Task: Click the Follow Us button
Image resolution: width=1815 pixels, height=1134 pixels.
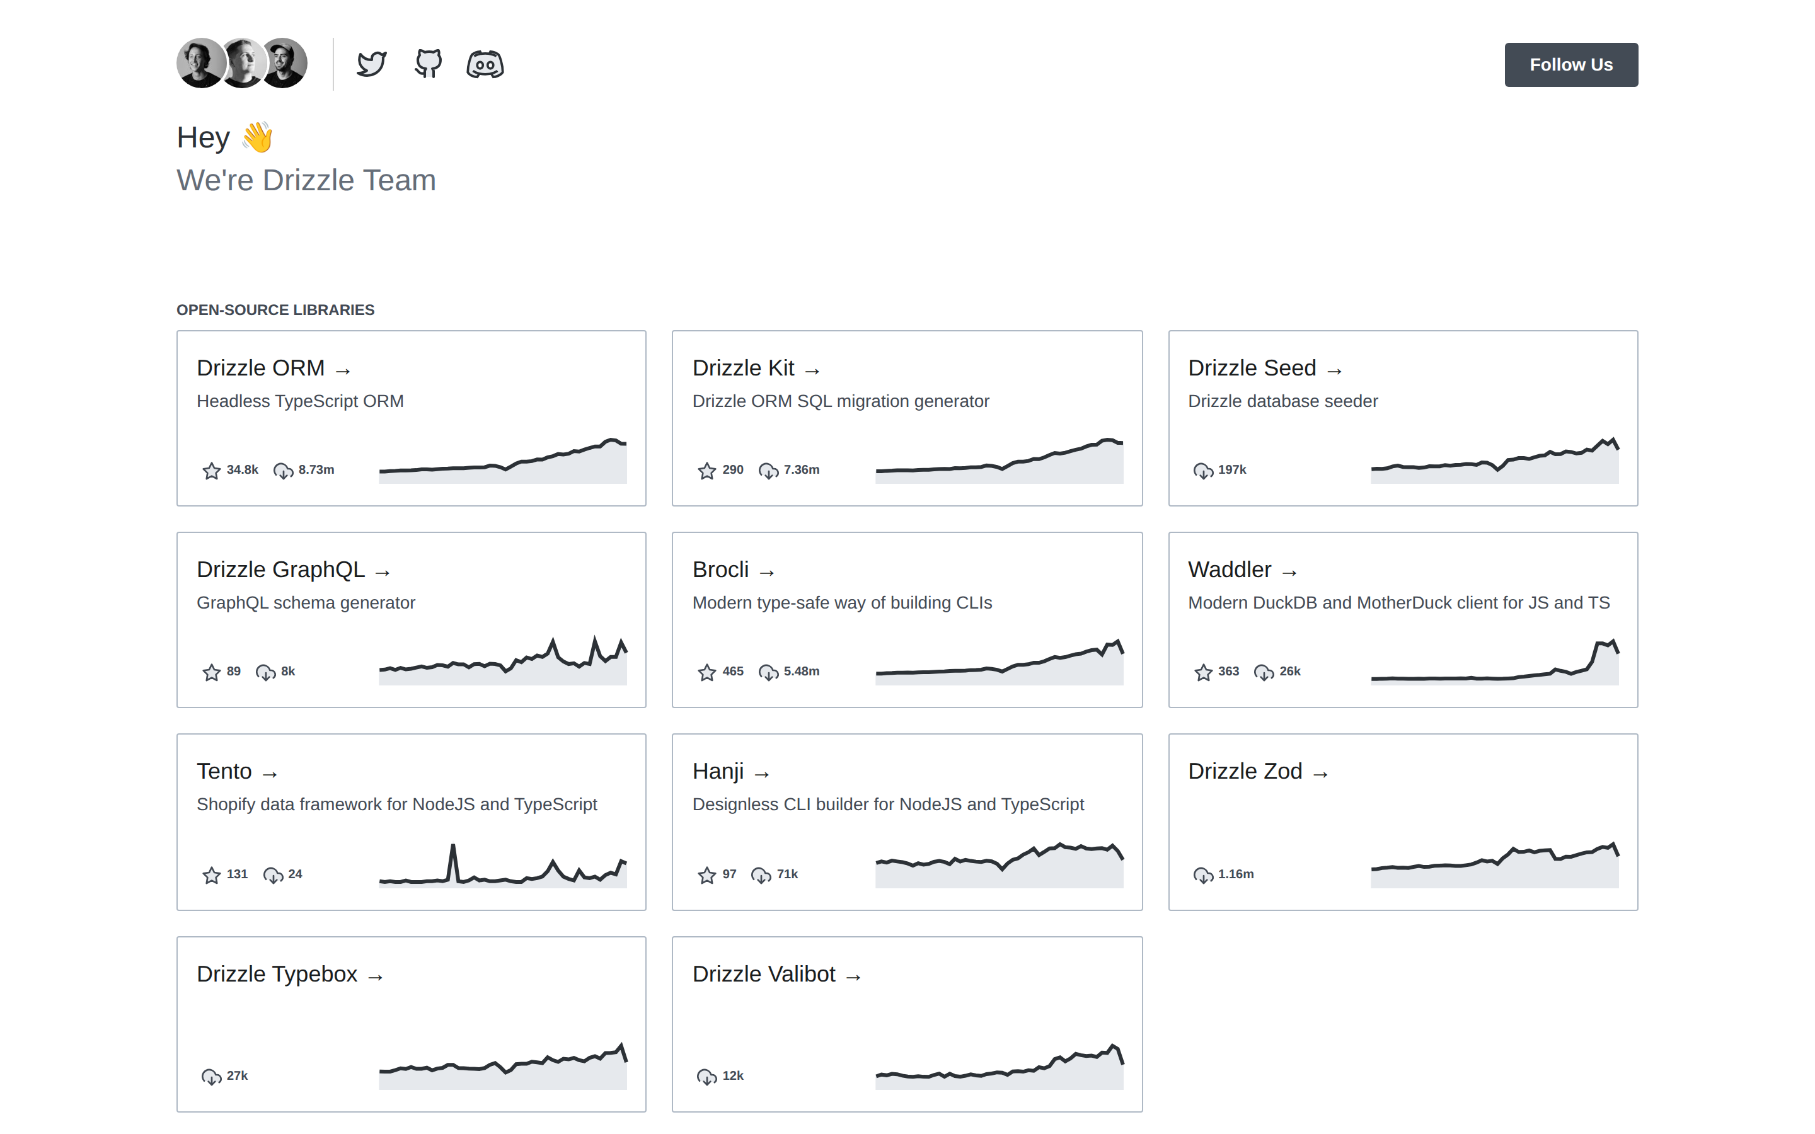Action: click(1570, 64)
